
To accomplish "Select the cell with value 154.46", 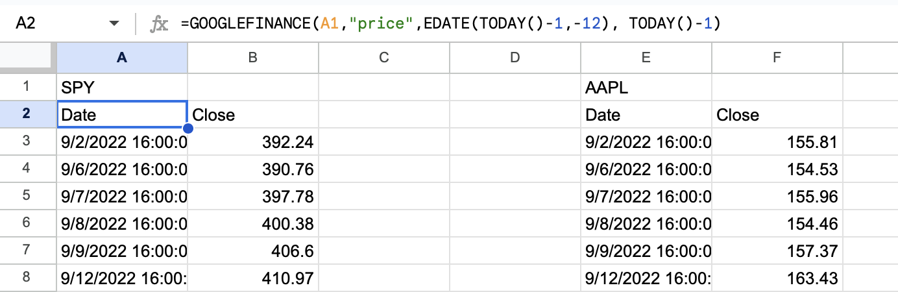I will click(777, 223).
